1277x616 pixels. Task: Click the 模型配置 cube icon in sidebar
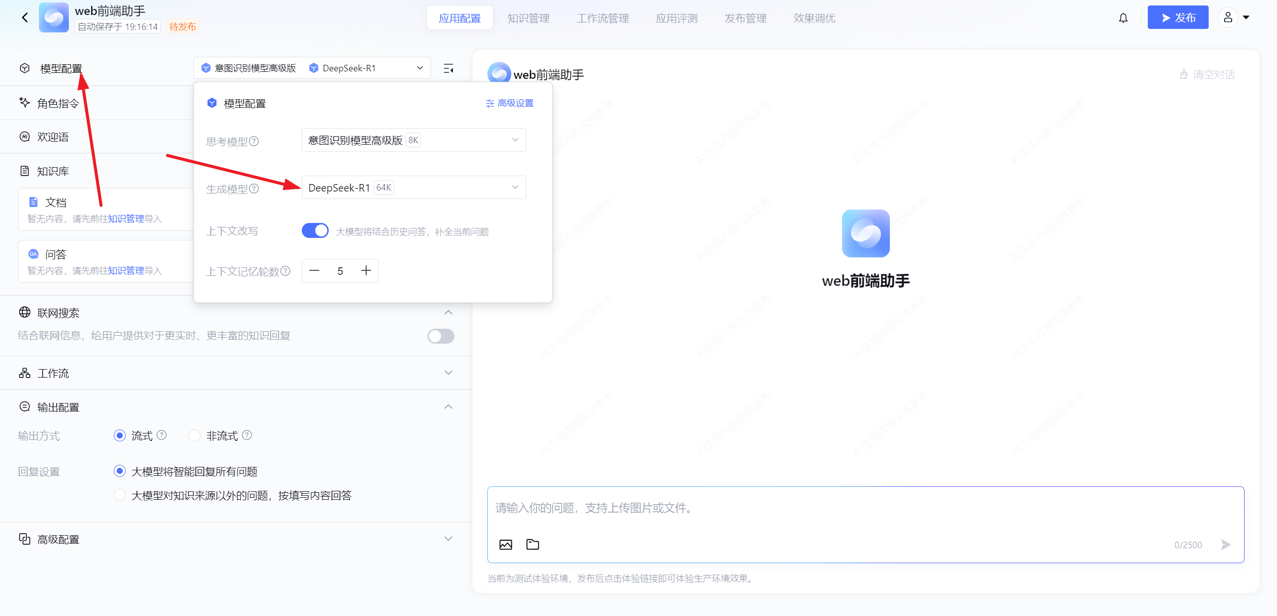pyautogui.click(x=24, y=68)
